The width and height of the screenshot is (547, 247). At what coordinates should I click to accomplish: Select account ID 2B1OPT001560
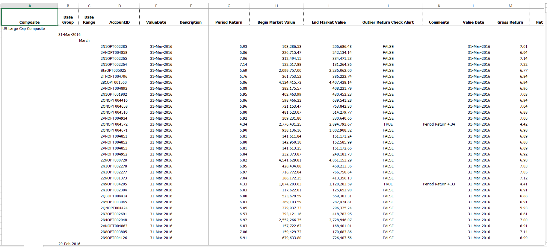[x=114, y=83]
